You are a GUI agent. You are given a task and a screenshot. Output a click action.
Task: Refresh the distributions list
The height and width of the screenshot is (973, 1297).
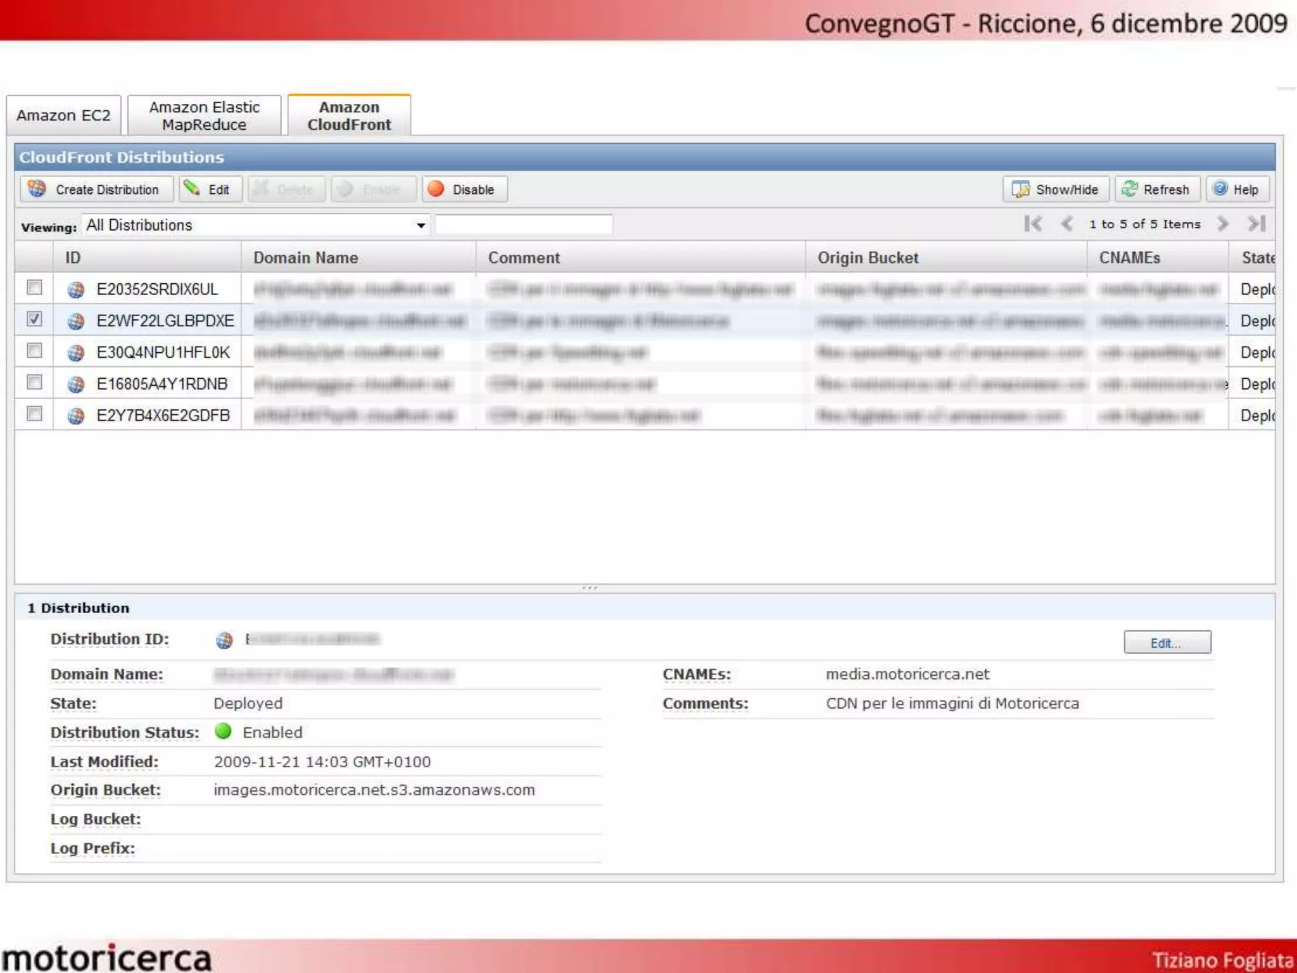1157,189
